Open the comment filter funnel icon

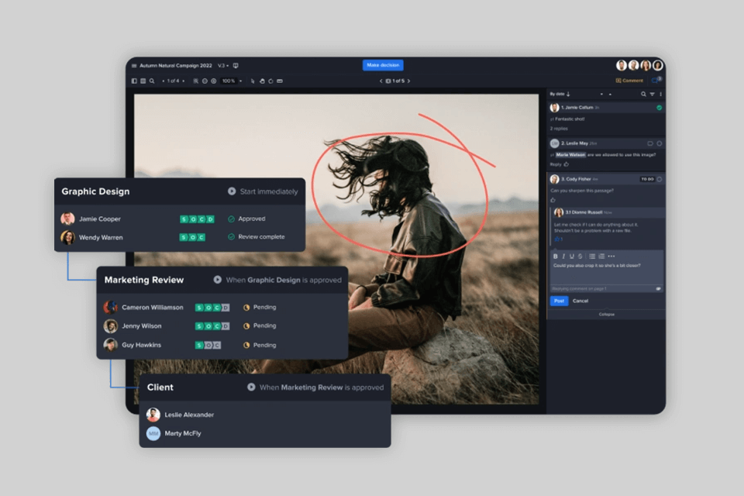[x=652, y=94]
